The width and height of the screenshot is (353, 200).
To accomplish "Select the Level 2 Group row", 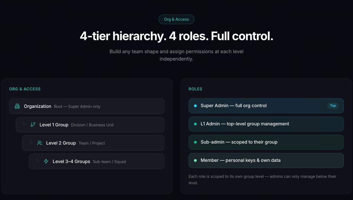I will 93,143.
